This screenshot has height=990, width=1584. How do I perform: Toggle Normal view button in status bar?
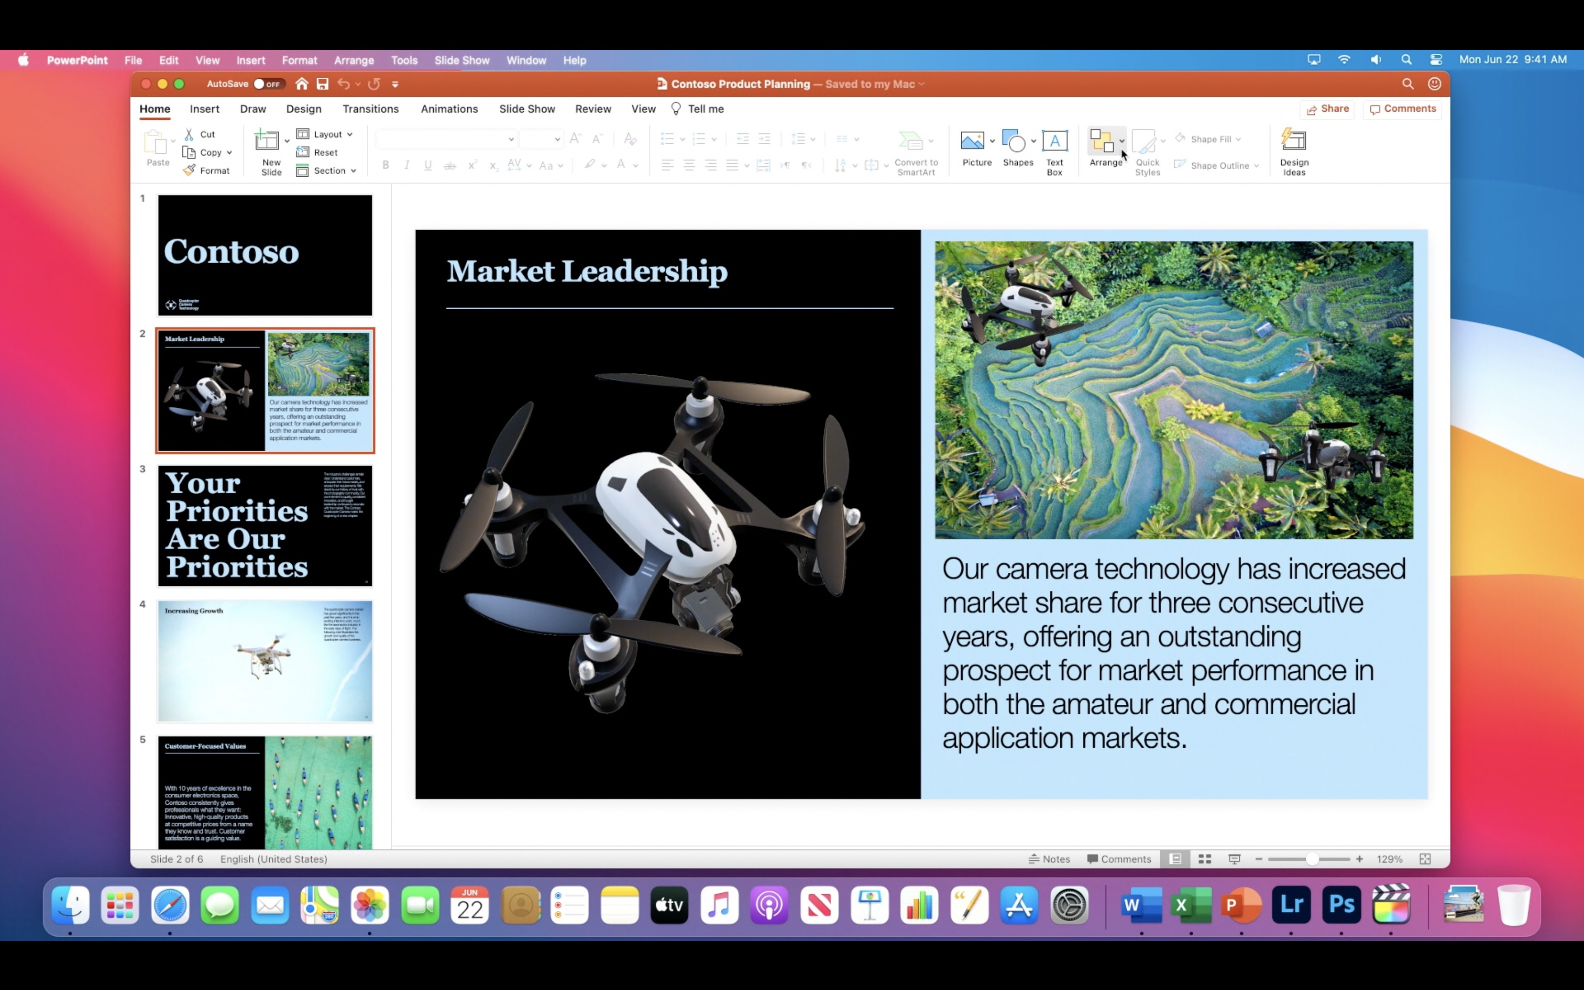point(1175,859)
